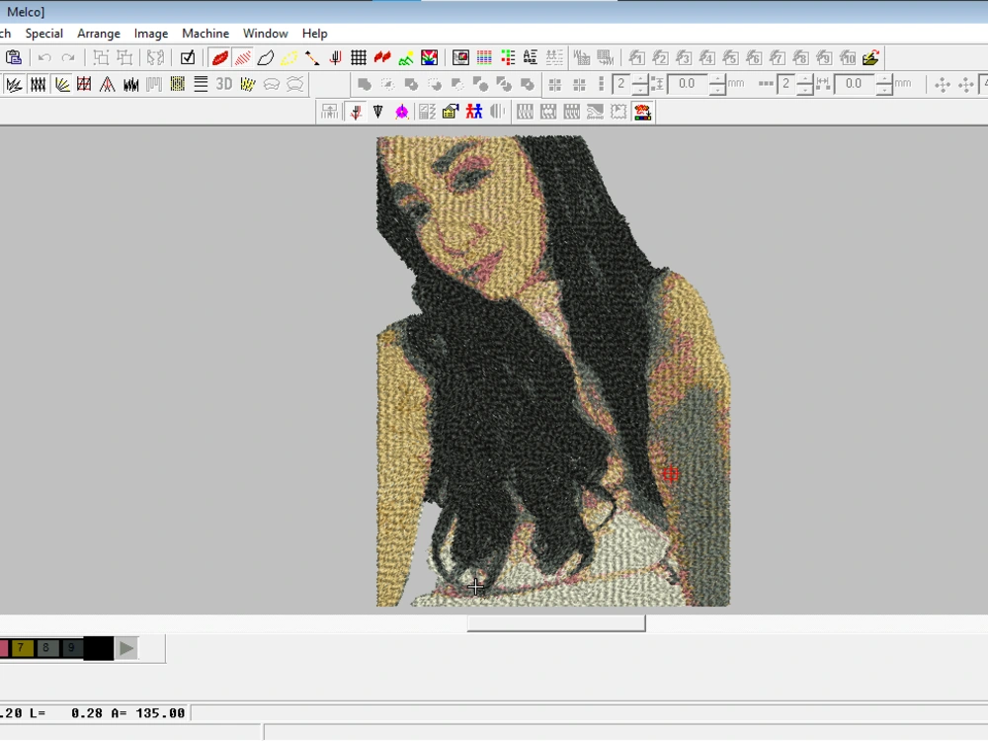
Task: Click the red and blue people figures icon
Action: (x=474, y=112)
